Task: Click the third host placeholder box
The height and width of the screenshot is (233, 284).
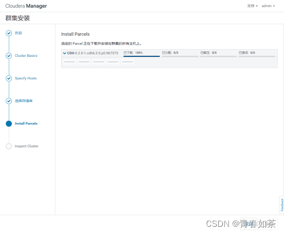Action: point(99,62)
